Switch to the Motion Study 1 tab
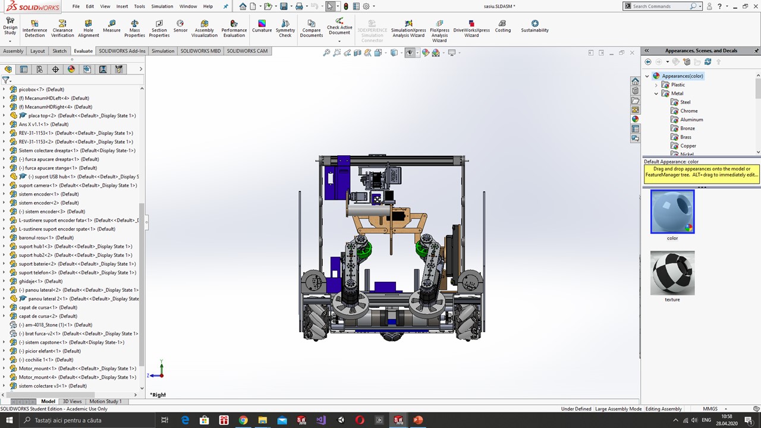761x428 pixels. click(105, 401)
